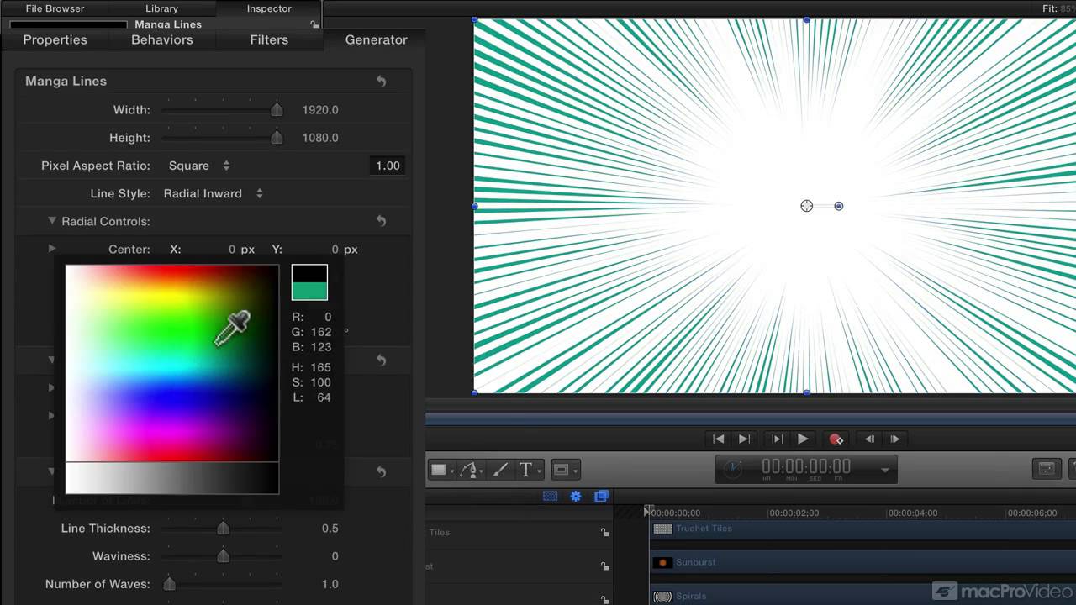
Task: Switch to File Browser tab
Action: [x=55, y=8]
